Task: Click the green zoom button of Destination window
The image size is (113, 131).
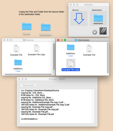Action: pos(65,40)
